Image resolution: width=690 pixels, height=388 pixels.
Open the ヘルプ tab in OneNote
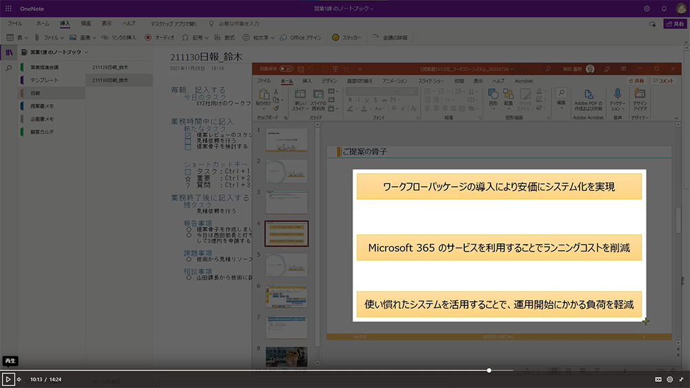pos(129,23)
